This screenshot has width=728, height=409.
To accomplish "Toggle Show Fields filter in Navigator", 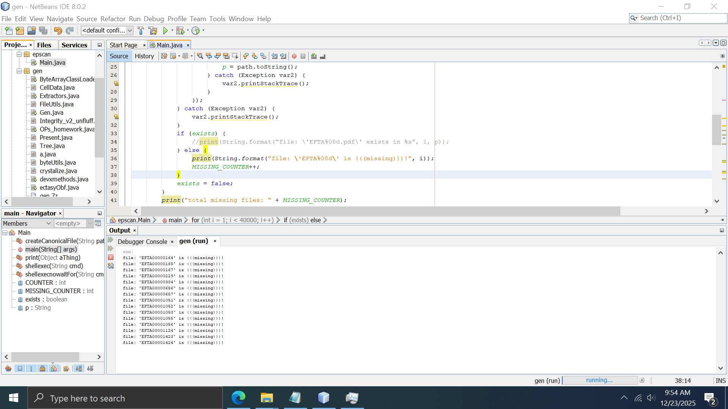I will (20, 368).
